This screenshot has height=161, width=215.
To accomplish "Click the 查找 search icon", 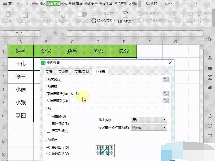I will click(x=148, y=3).
